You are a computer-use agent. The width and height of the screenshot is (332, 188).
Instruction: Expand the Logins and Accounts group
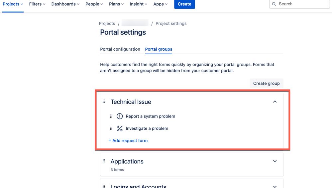pyautogui.click(x=275, y=187)
